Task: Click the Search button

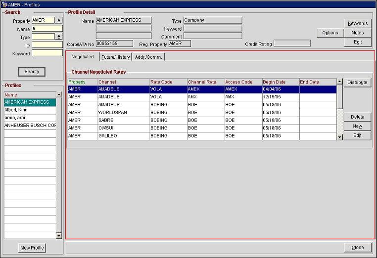Action: (x=32, y=72)
